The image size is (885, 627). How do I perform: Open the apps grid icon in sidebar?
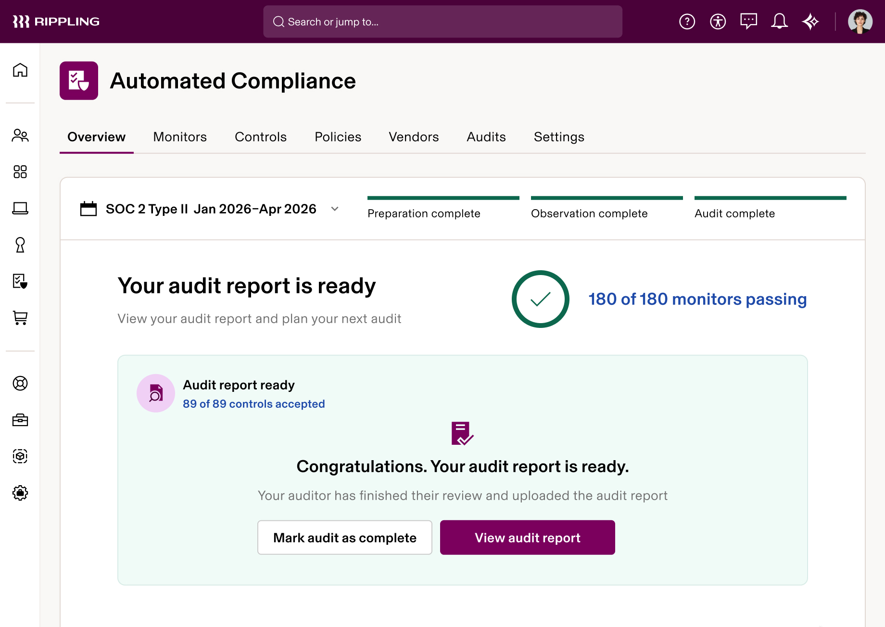20,172
